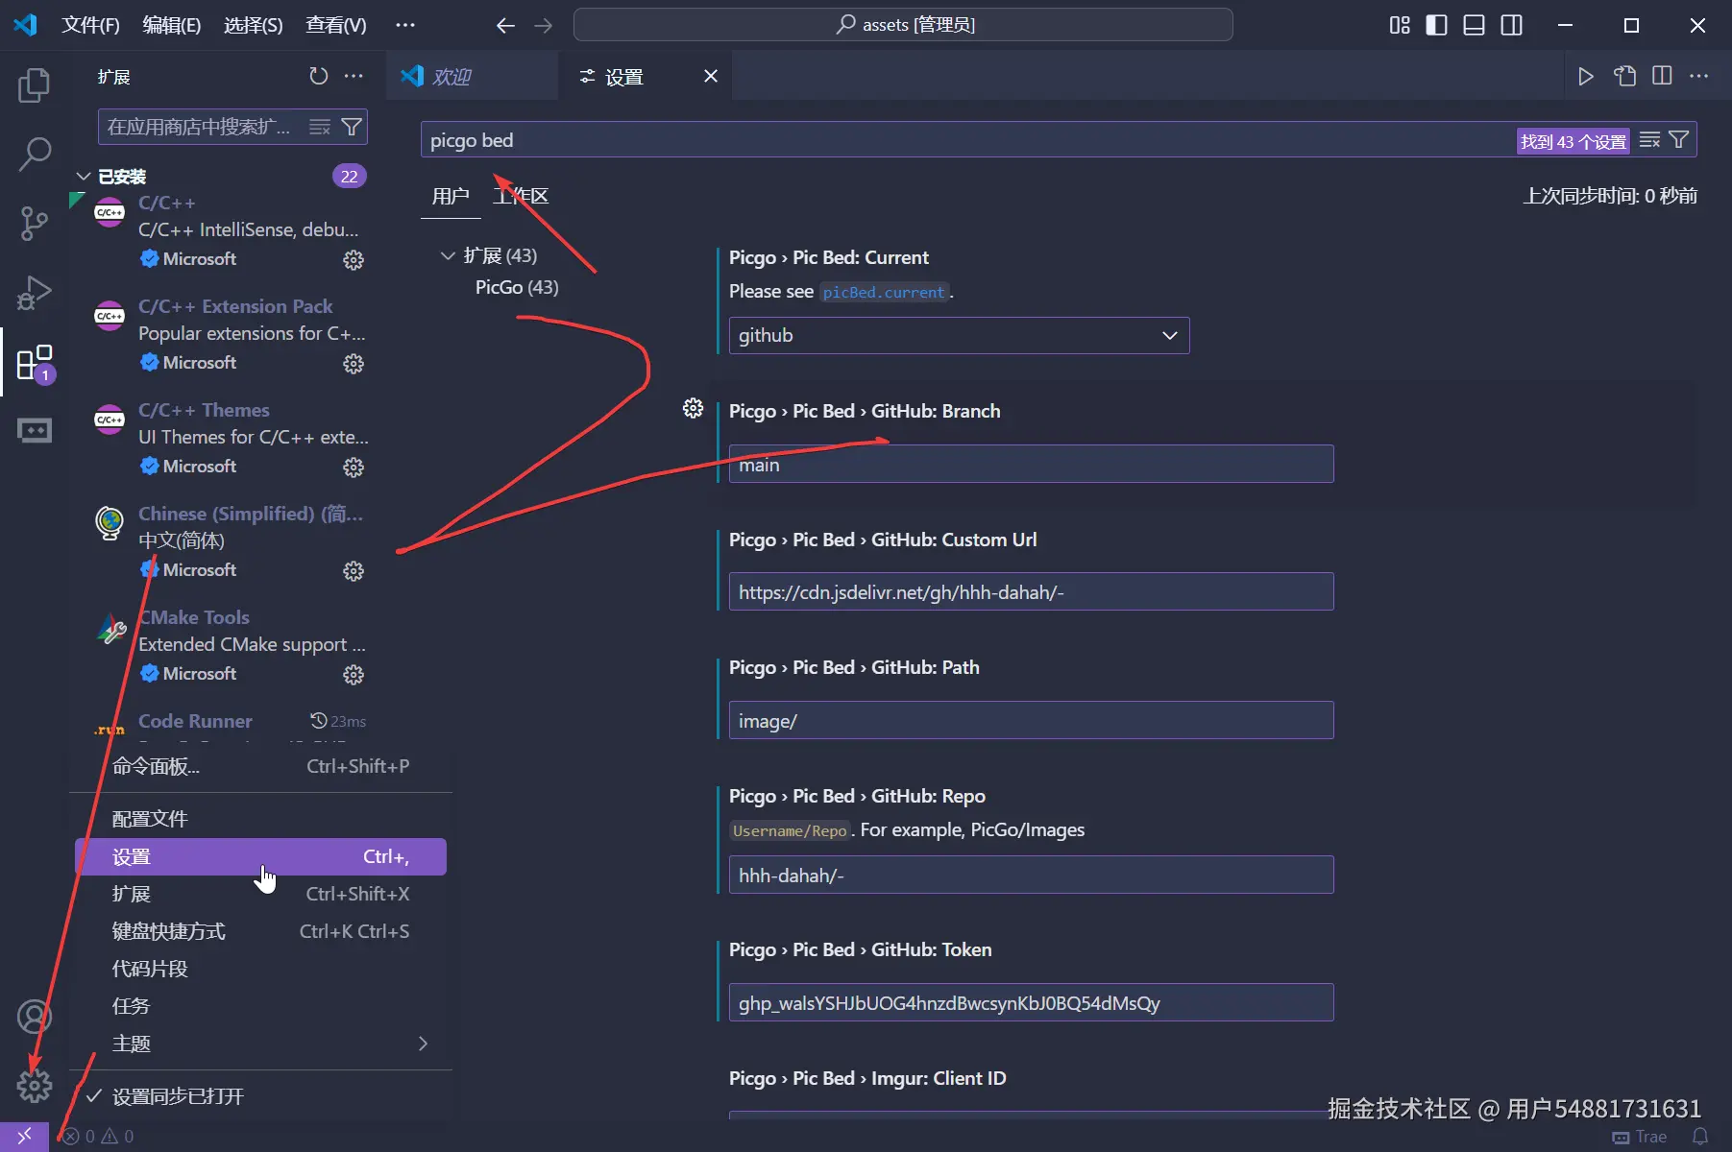The image size is (1732, 1152).
Task: Go forward with the navigation arrow
Action: click(x=544, y=25)
